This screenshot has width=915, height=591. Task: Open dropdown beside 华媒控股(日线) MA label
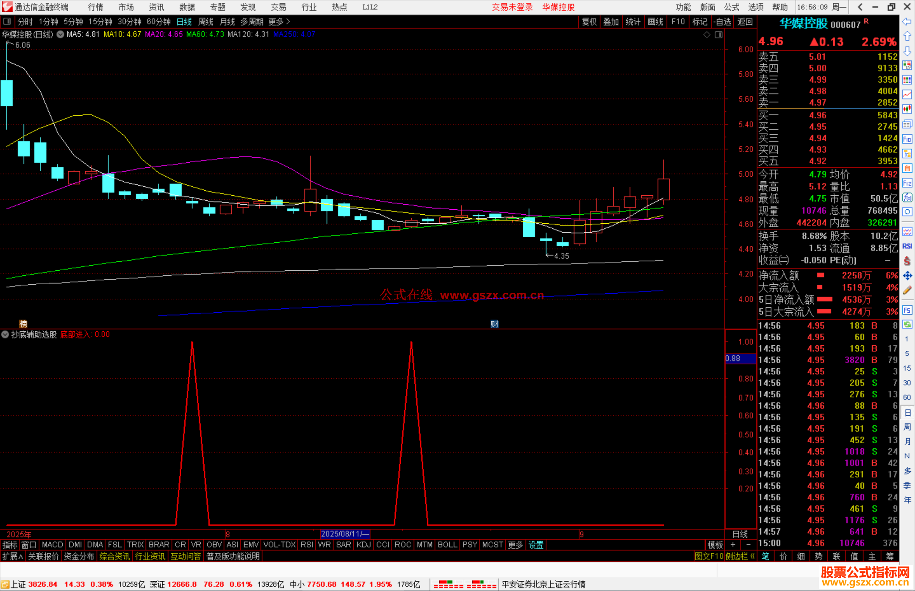[x=61, y=34]
